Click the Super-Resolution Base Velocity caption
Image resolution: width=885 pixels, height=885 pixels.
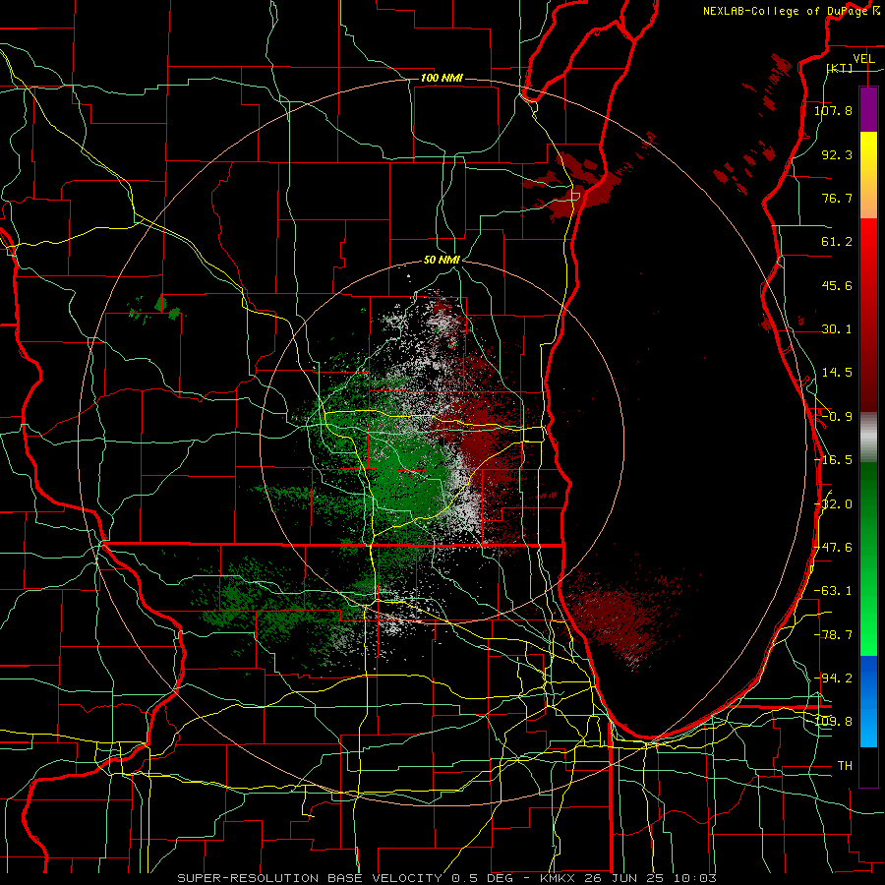[x=446, y=878]
